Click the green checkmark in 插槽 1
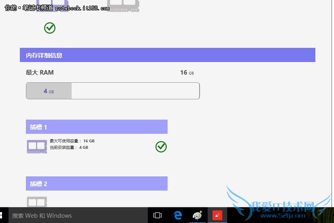The width and height of the screenshot is (334, 223). point(161,147)
